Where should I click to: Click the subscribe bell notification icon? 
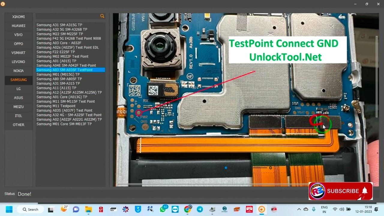point(365,191)
